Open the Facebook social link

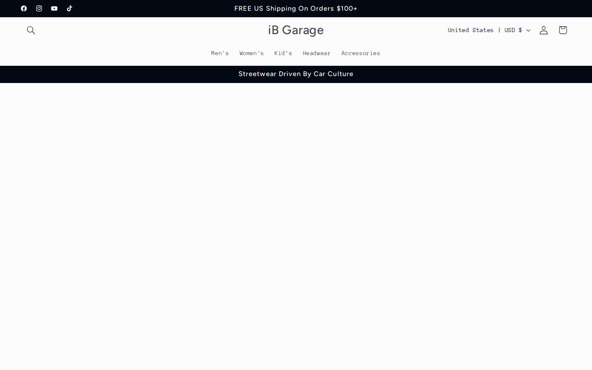point(24,9)
